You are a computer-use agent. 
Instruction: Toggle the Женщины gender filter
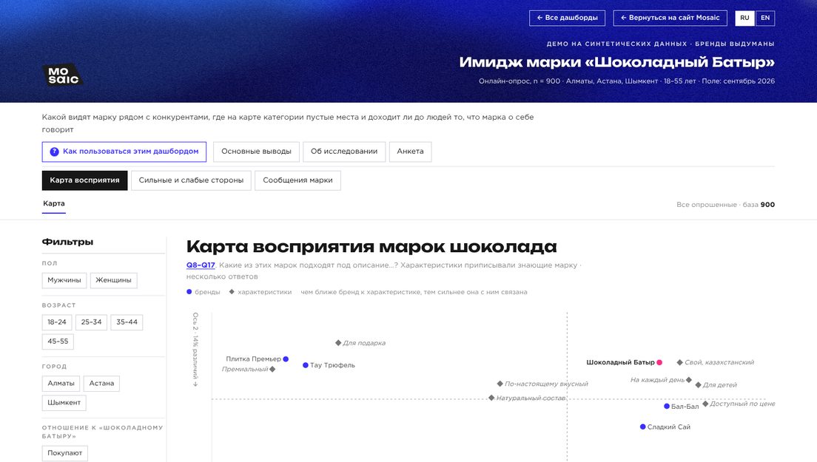click(113, 280)
